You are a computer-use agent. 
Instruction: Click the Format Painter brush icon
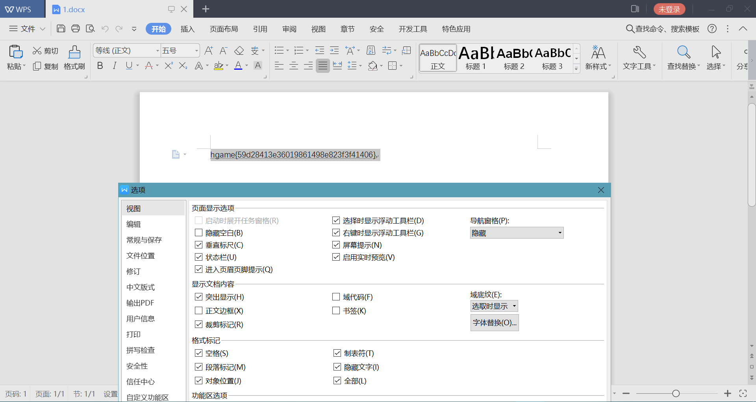pos(74,52)
